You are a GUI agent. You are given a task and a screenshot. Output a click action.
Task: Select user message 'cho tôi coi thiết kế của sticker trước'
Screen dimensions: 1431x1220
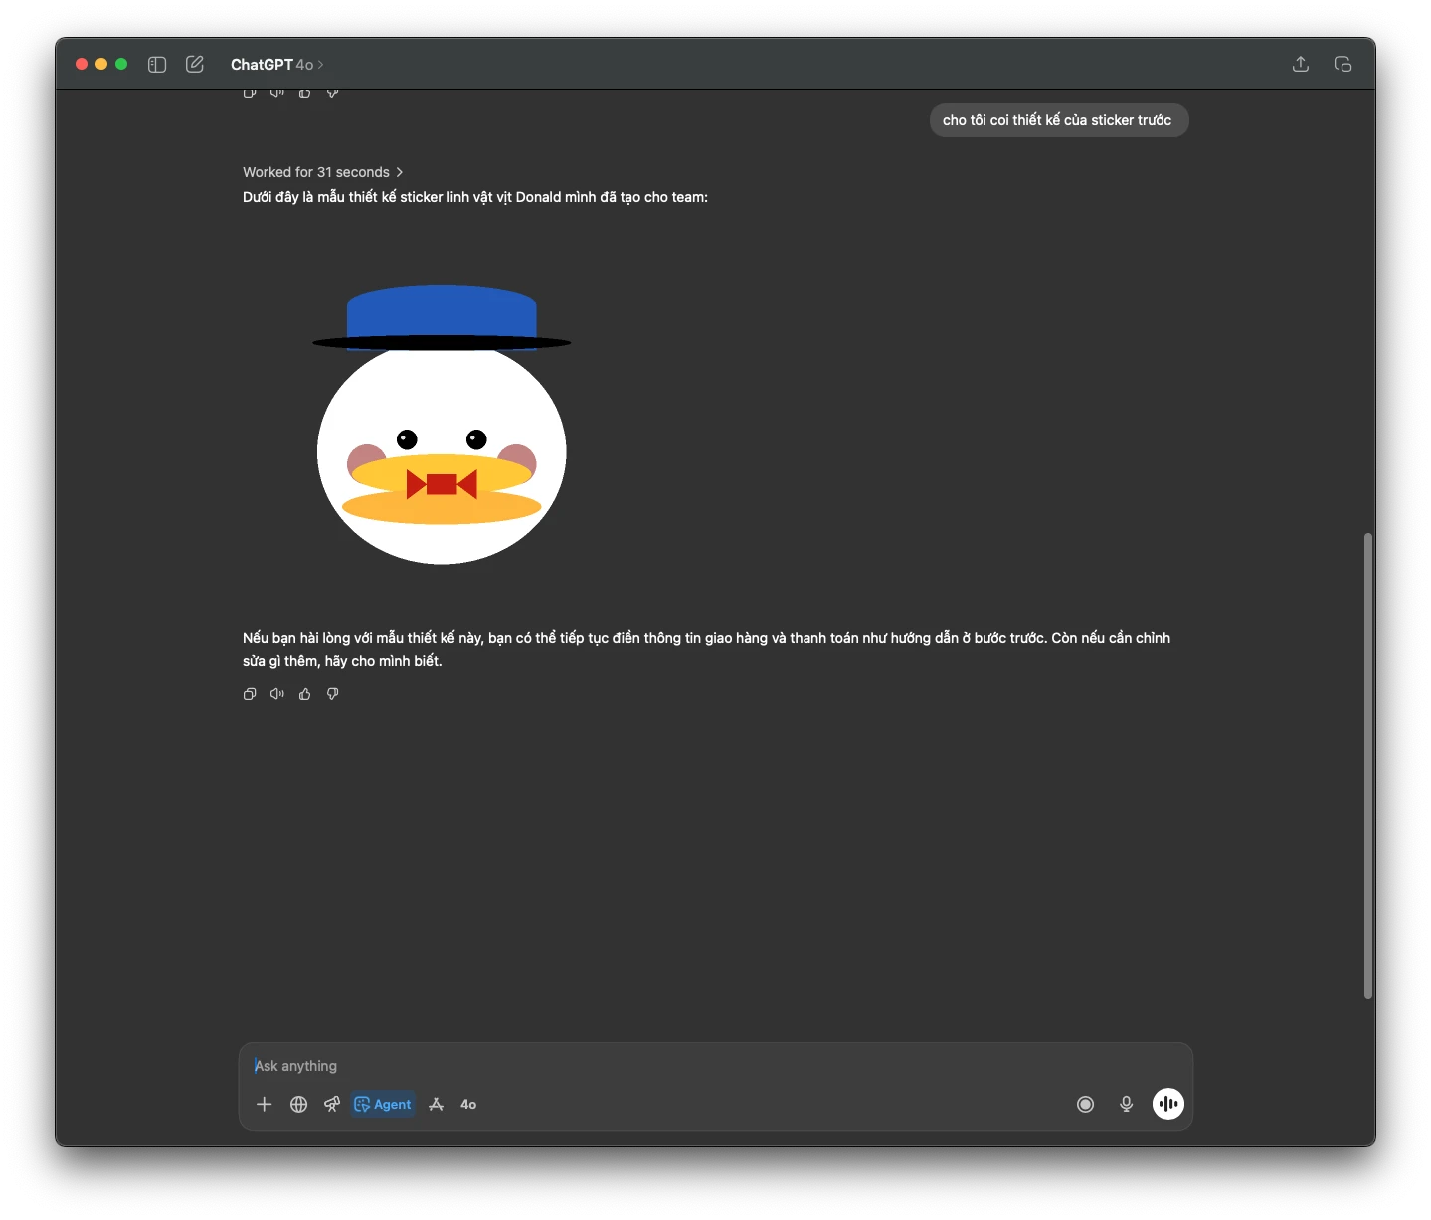1058,120
